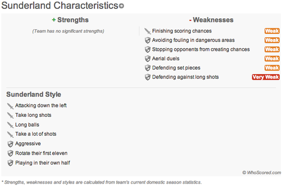Click shield icon beside Avoiding fouling in dangerous areas

(x=147, y=40)
